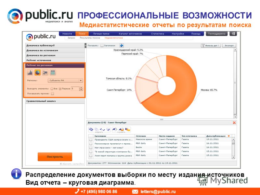Select the horizontal bar chart view icon
Viewport: 260px width, 195px height.
point(45,72)
